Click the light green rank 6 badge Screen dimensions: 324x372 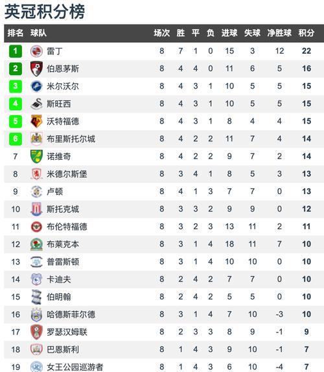[x=16, y=139]
